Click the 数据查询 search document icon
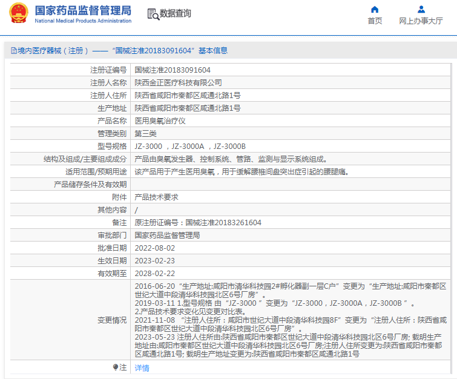The image size is (457, 379). coord(152,14)
